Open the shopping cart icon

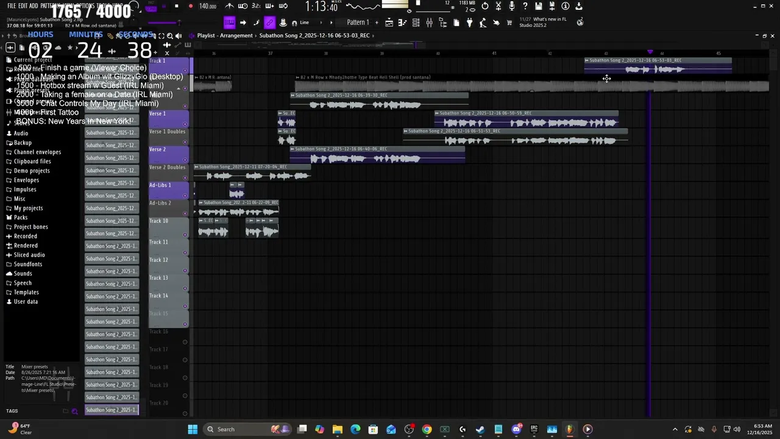509,23
